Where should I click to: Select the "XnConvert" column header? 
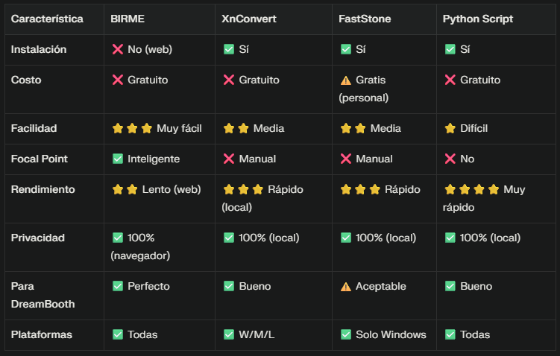click(x=249, y=19)
